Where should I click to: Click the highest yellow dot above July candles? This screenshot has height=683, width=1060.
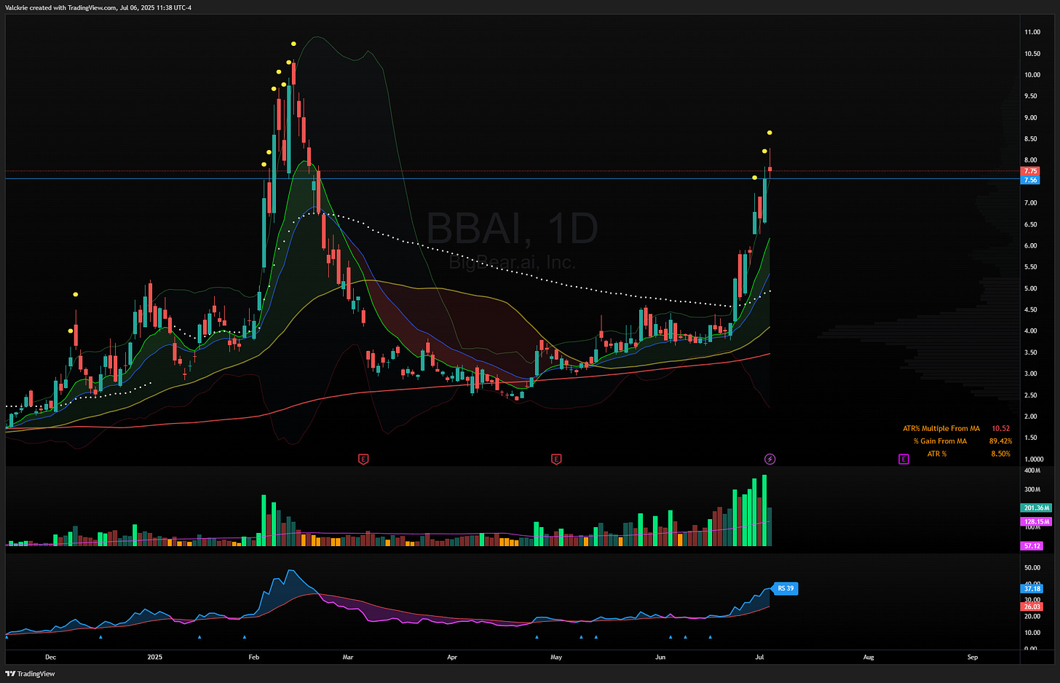point(770,133)
